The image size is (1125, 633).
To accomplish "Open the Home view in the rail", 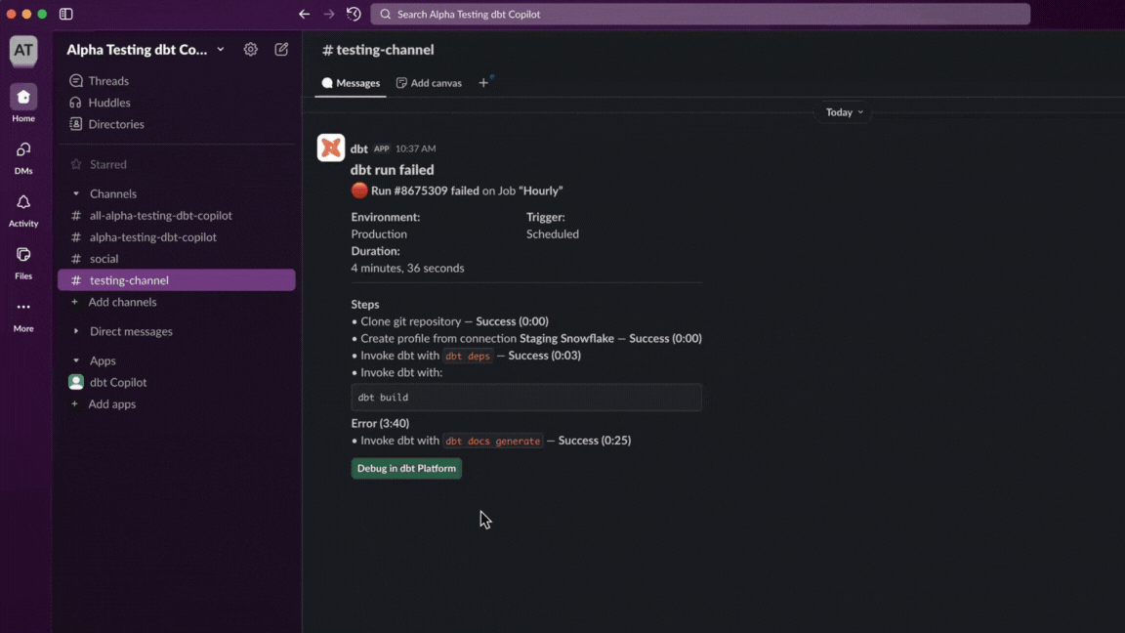I will point(23,105).
